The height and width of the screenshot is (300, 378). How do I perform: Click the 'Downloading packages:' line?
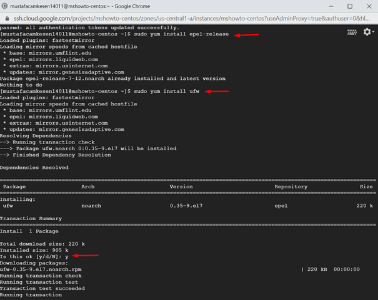34,263
